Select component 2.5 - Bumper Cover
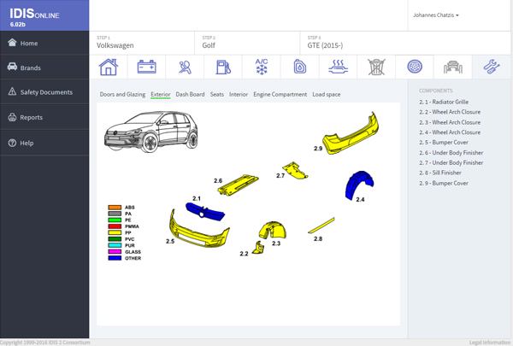Screen dimensions: 513x346 click(x=444, y=143)
